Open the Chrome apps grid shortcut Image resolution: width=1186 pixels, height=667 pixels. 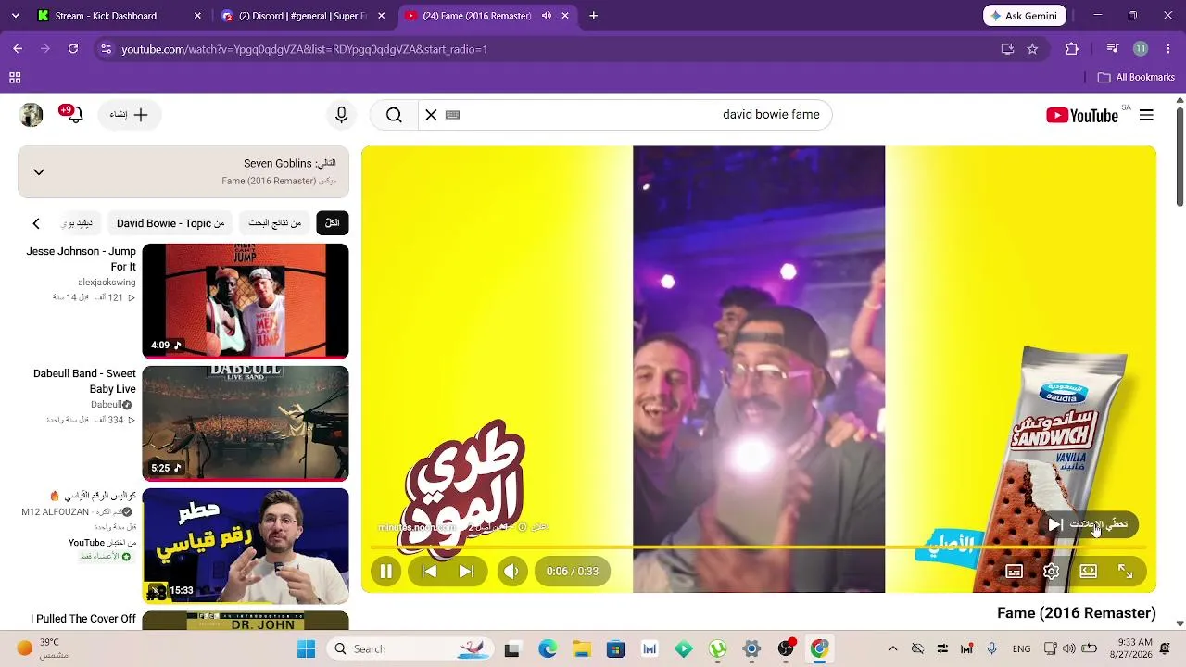pos(15,78)
